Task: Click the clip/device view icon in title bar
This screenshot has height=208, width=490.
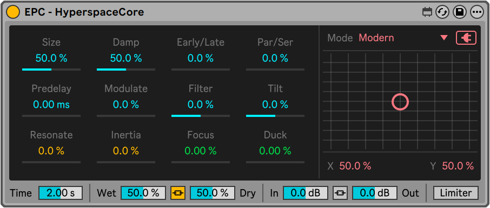Action: tap(427, 12)
